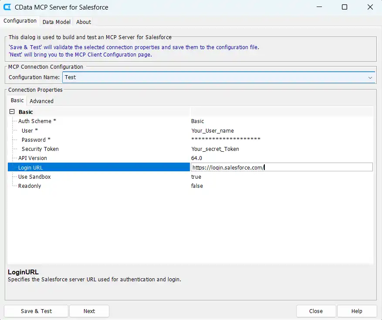Screen dimensions: 382x320
Task: Select the Auth Scheme property row
Action: click(x=37, y=121)
